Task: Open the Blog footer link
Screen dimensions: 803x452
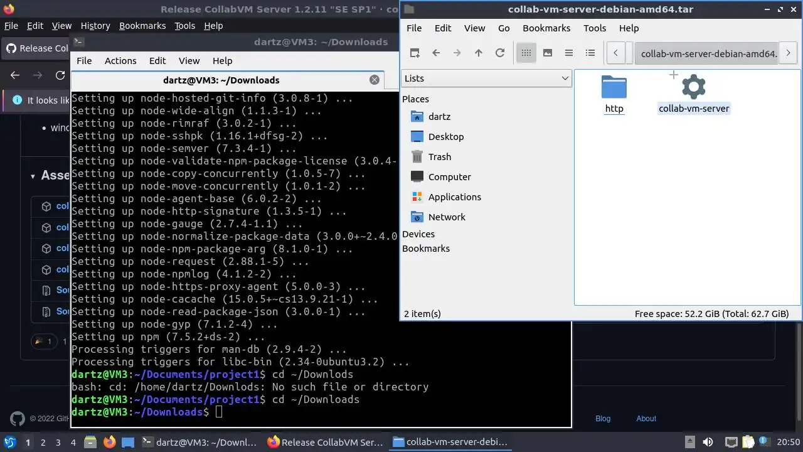Action: point(603,419)
